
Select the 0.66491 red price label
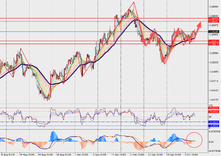[x=214, y=21]
